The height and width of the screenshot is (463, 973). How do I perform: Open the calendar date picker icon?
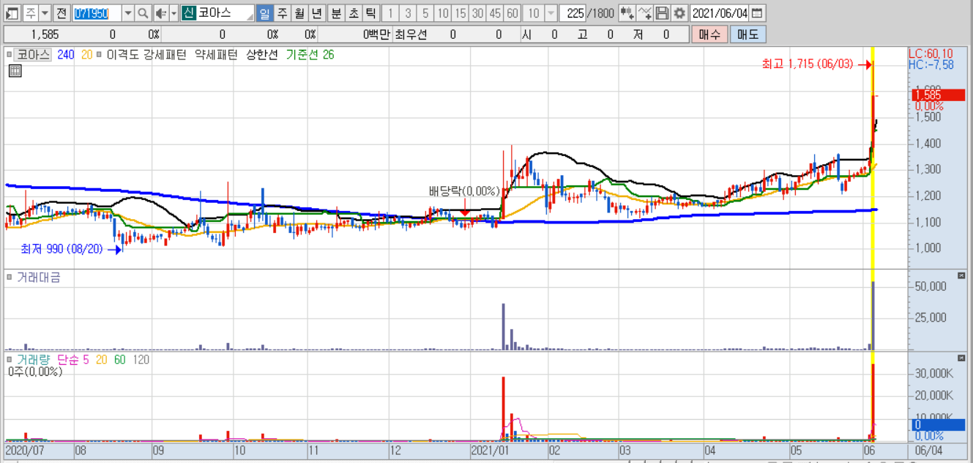point(756,13)
